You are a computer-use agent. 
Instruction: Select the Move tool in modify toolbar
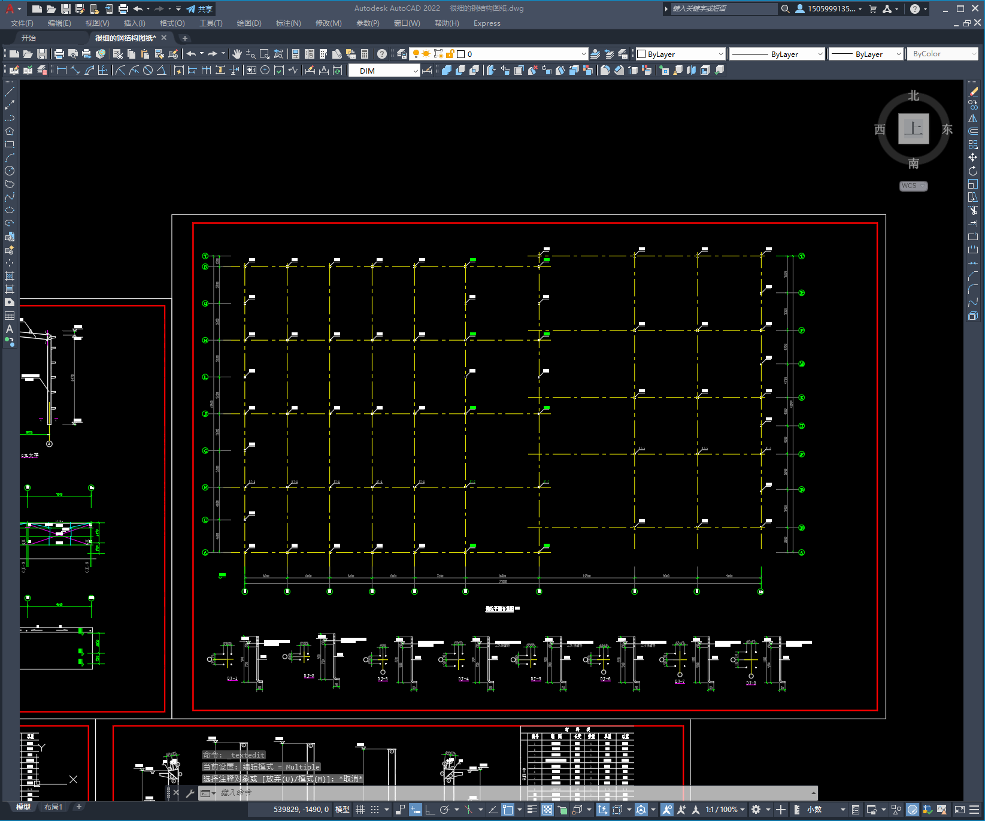(x=973, y=157)
